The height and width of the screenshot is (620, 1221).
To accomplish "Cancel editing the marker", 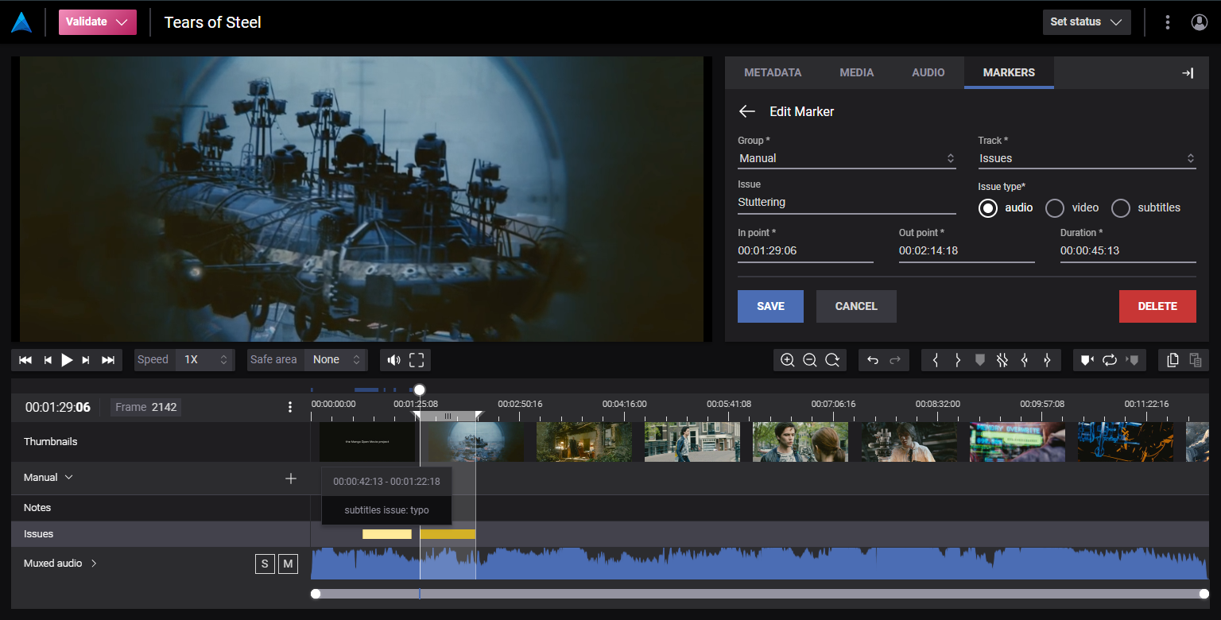I will tap(856, 306).
